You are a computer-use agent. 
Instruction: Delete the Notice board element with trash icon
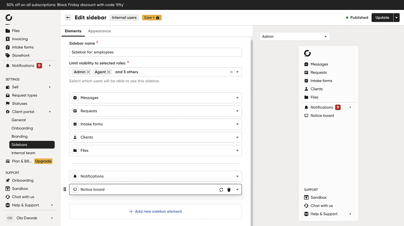pos(229,190)
